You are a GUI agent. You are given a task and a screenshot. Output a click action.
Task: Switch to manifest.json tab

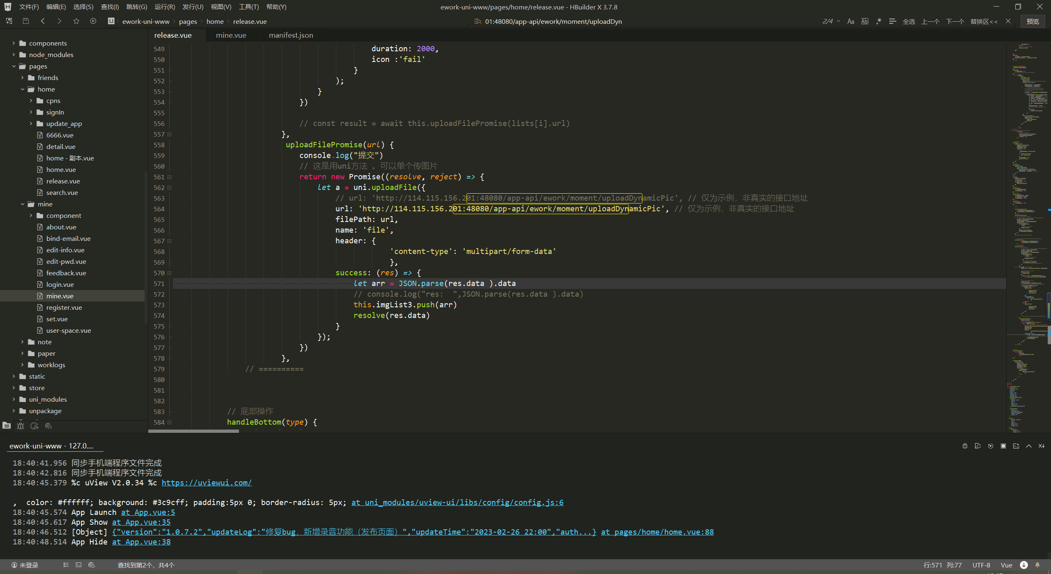coord(291,35)
